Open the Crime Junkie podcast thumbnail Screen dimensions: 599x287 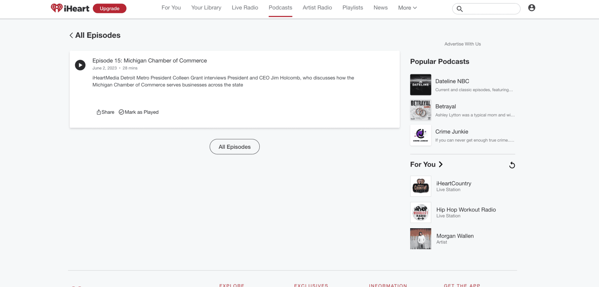[x=421, y=135]
